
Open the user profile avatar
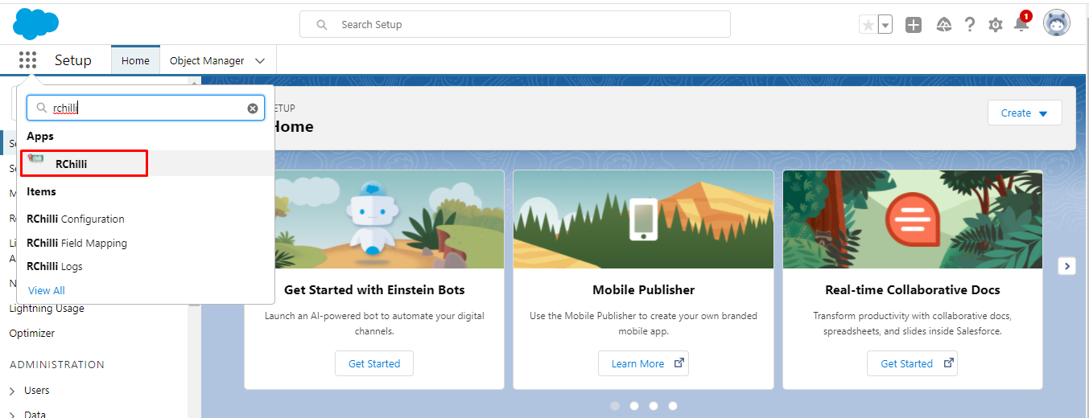(1057, 23)
